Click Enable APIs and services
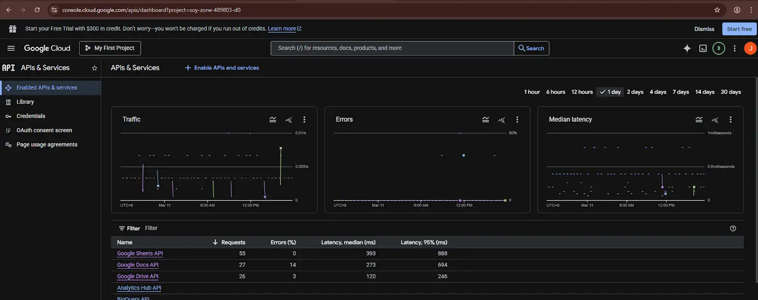 (x=222, y=68)
